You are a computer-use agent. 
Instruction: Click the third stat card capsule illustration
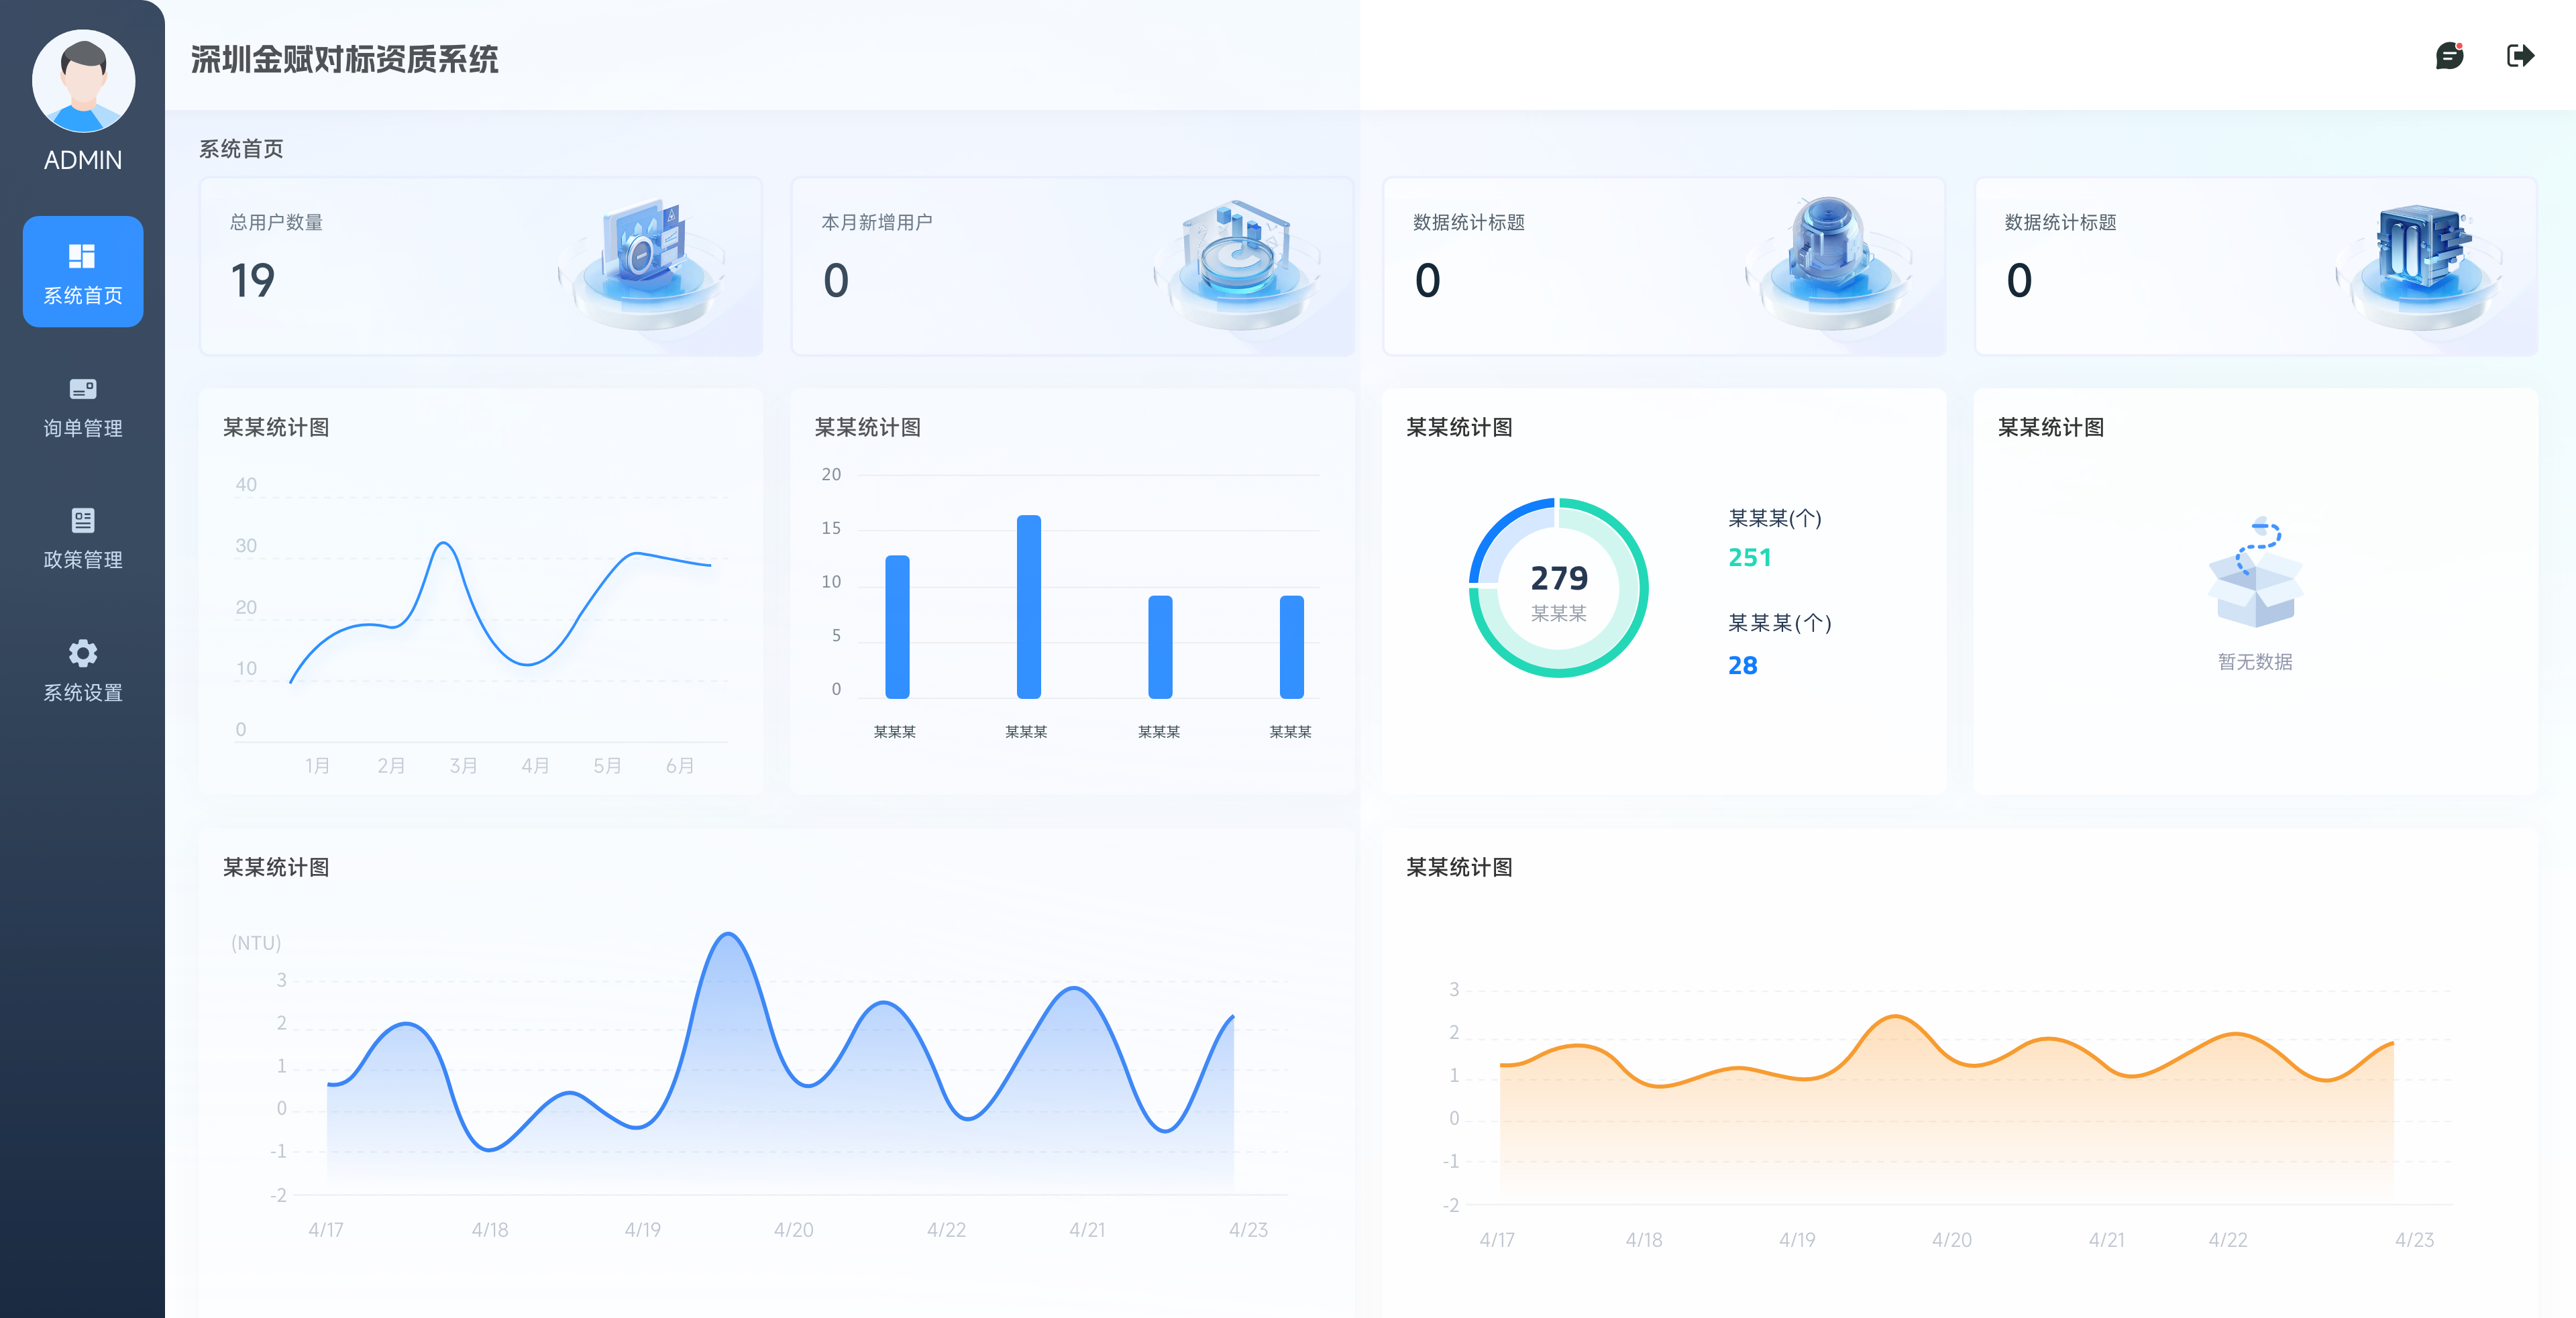click(x=1829, y=264)
